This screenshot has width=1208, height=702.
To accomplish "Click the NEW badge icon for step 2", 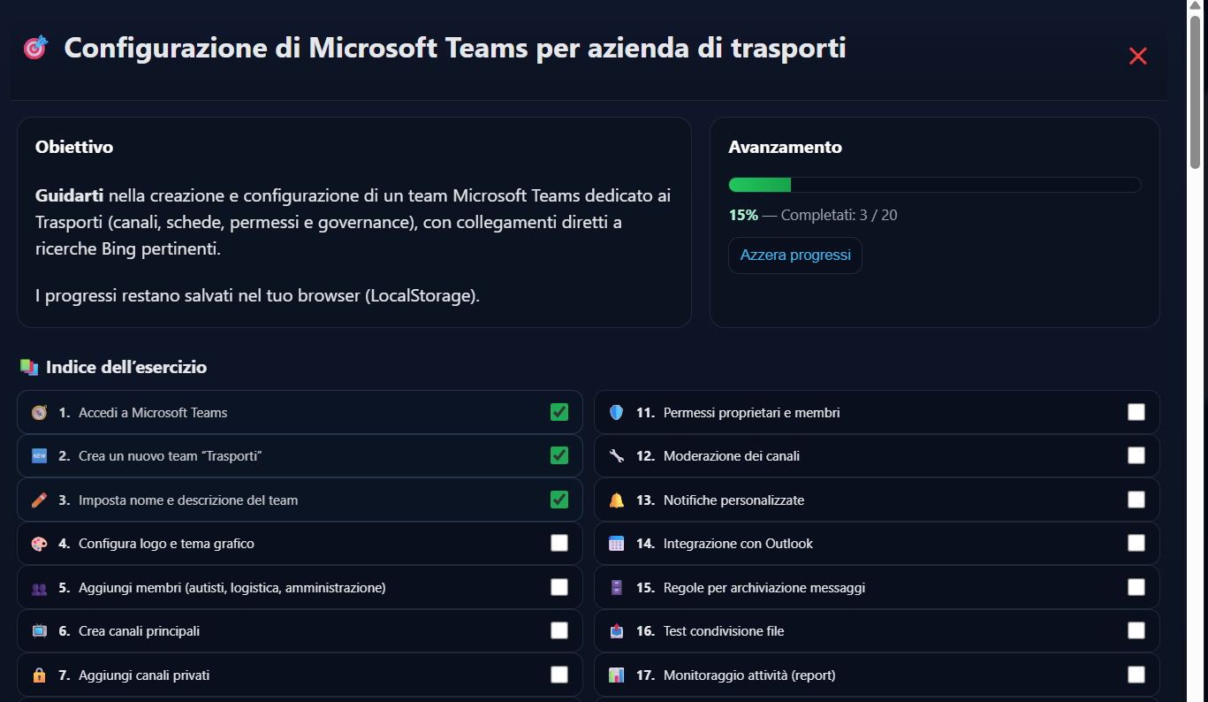I will (39, 456).
